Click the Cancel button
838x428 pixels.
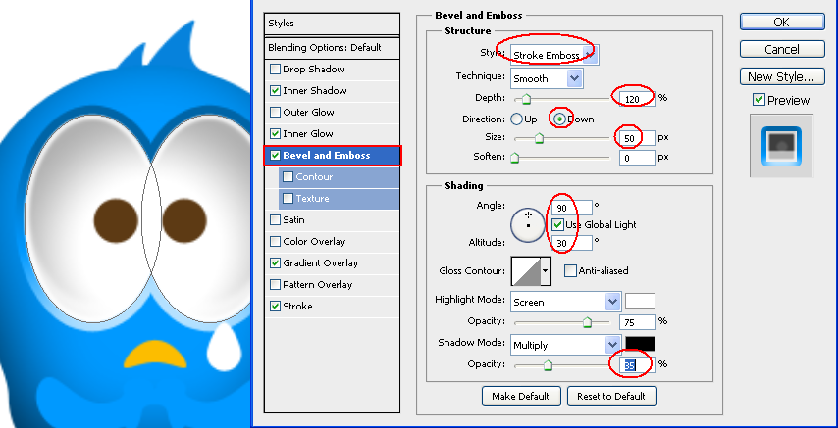(782, 49)
